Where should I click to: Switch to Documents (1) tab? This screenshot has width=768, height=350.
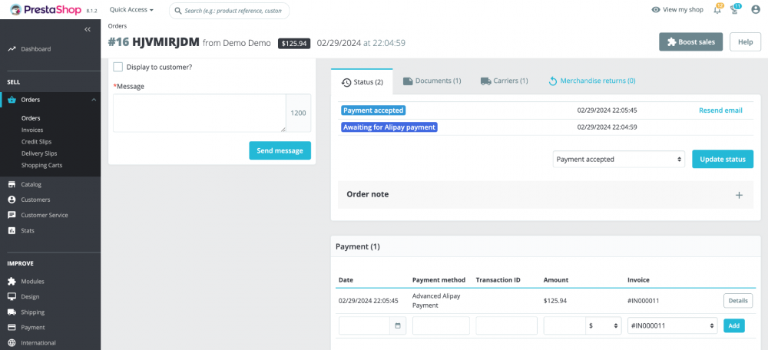(x=432, y=81)
